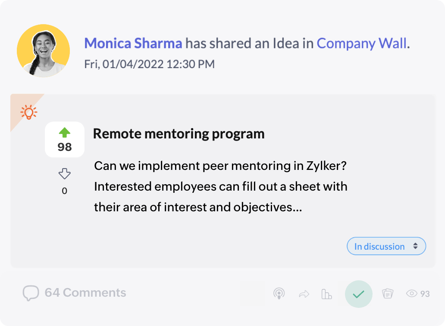Click the 98 upvote count
The image size is (445, 326).
[64, 147]
